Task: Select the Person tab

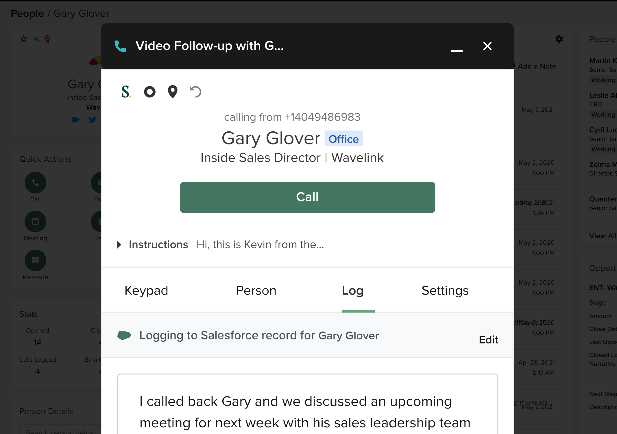Action: click(256, 290)
